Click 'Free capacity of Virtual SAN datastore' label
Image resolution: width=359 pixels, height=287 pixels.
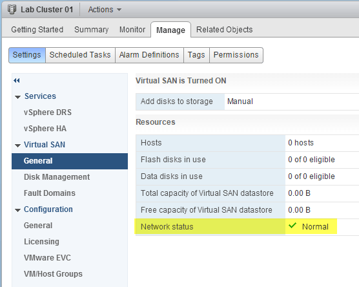(206, 210)
